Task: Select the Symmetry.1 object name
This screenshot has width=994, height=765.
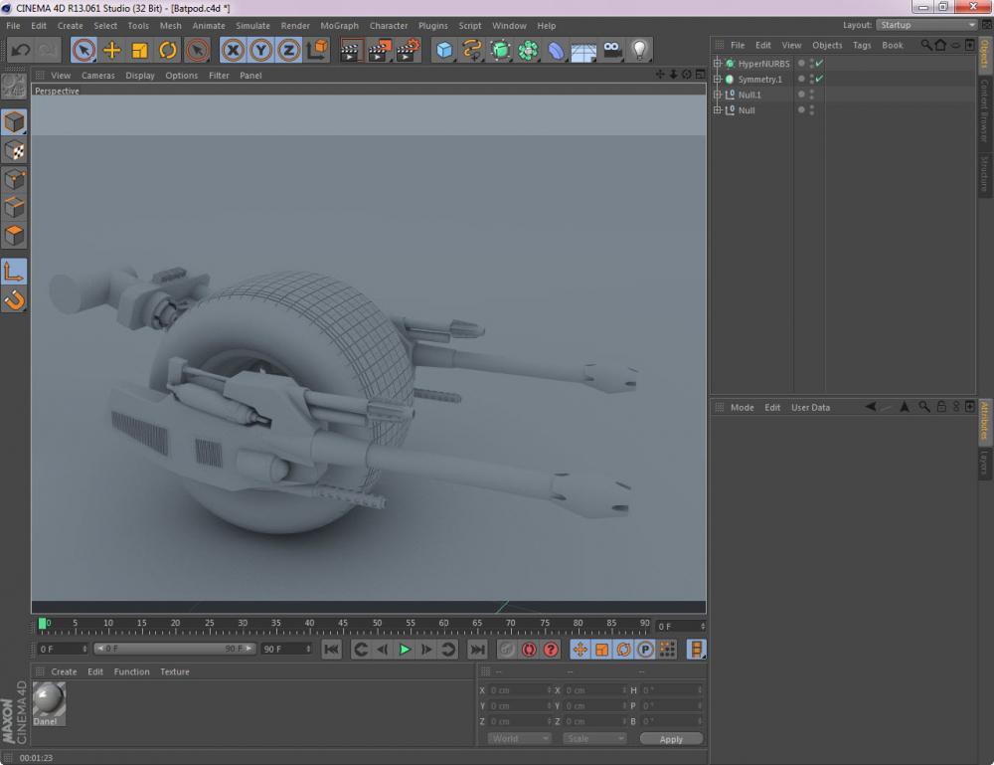Action: click(760, 80)
